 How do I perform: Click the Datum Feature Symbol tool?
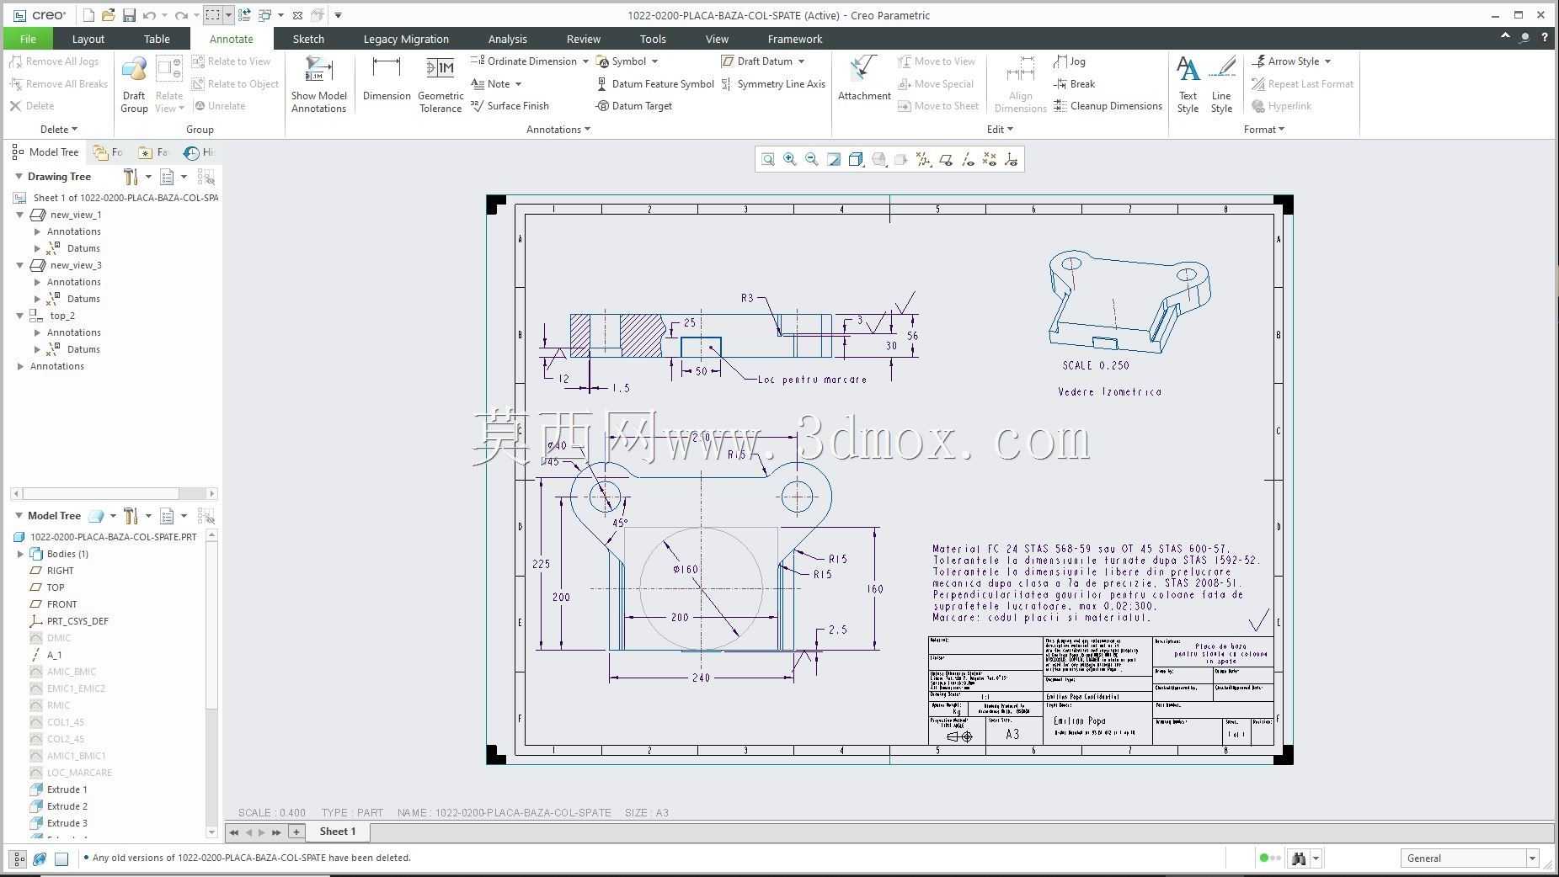(655, 84)
